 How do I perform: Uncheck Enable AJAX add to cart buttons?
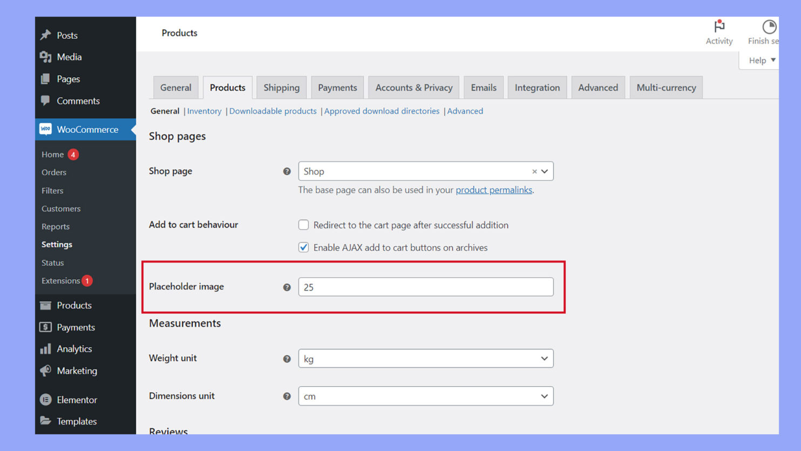click(303, 247)
